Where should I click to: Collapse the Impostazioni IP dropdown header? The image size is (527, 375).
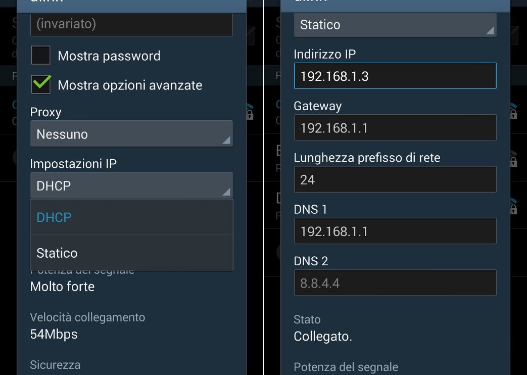(x=131, y=186)
